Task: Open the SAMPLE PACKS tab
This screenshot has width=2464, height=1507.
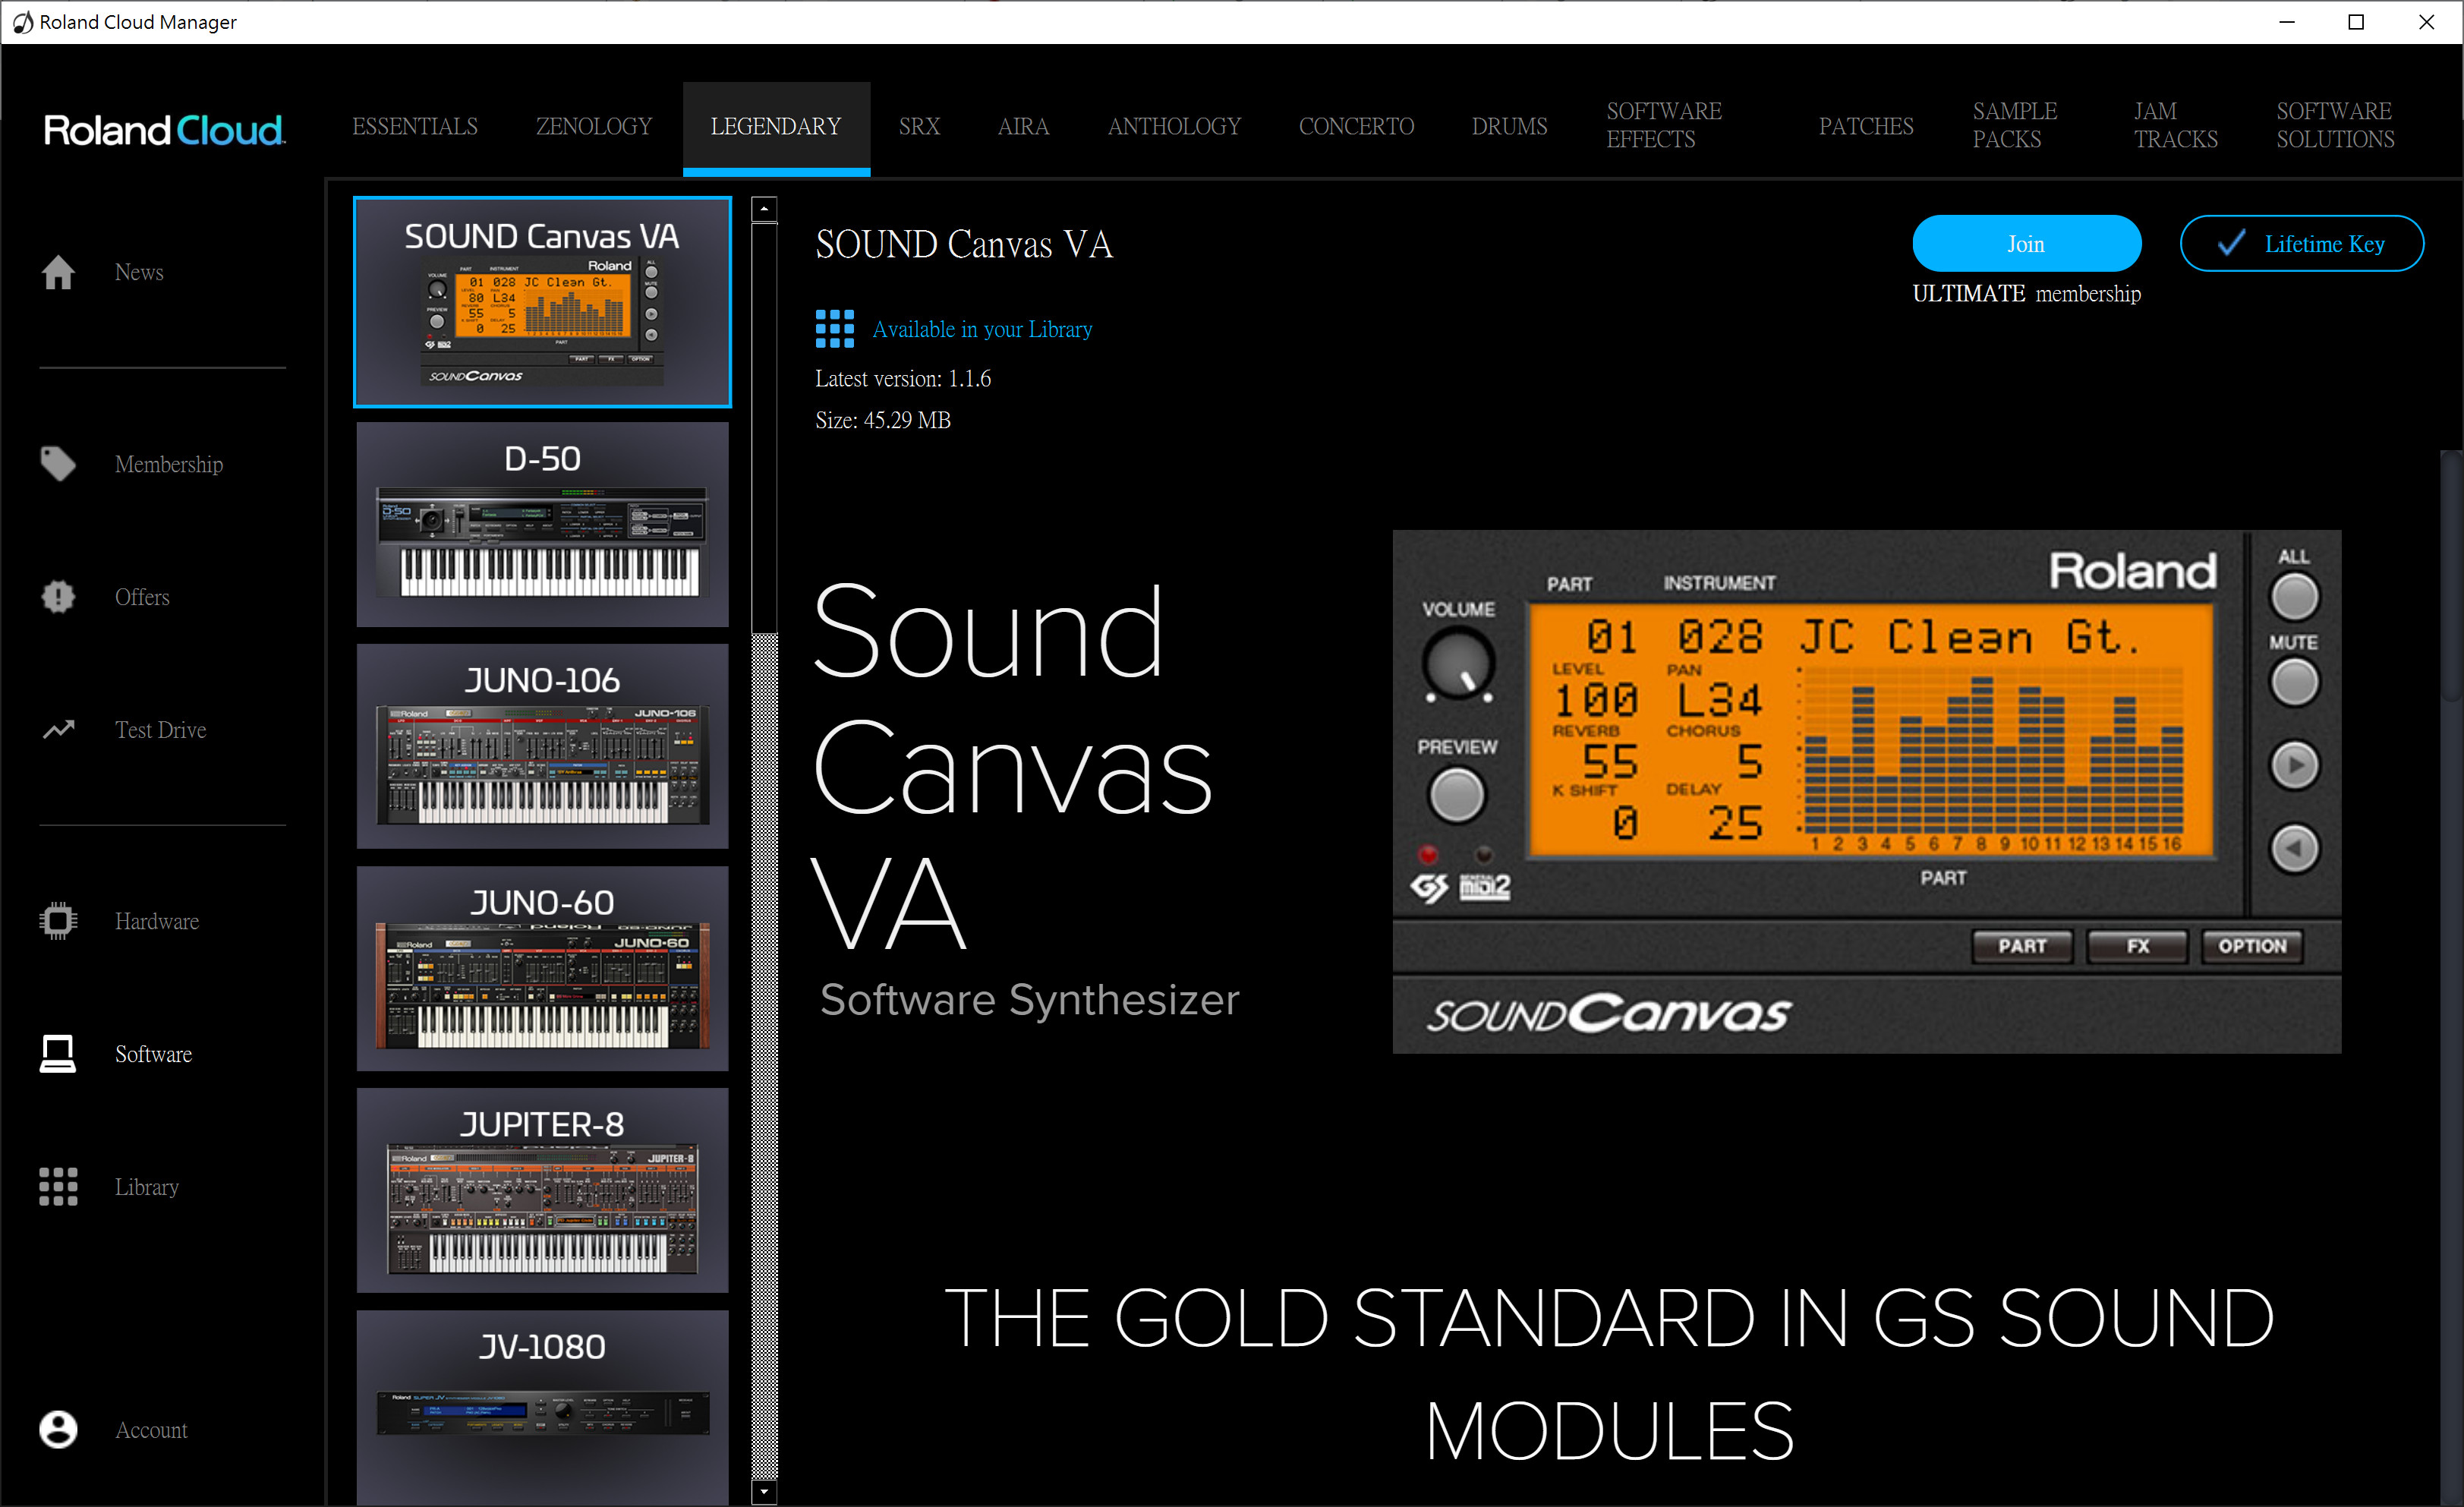Action: [2014, 125]
